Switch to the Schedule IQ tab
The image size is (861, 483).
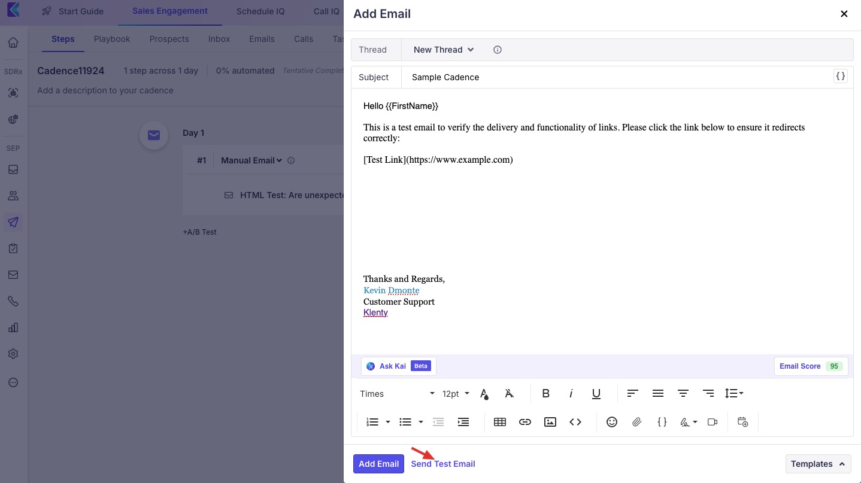(260, 11)
